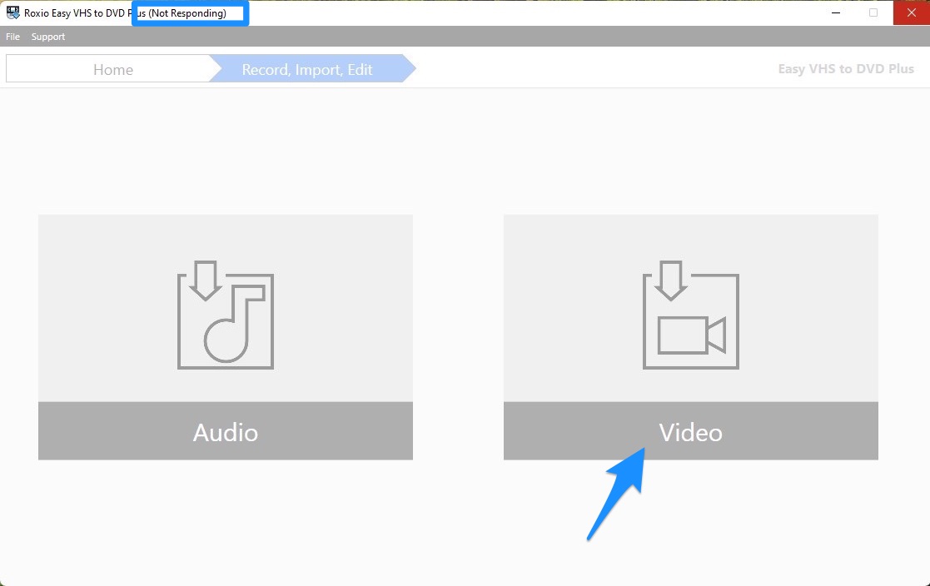Click the Roxio app icon in title bar
The height and width of the screenshot is (586, 930).
13,13
